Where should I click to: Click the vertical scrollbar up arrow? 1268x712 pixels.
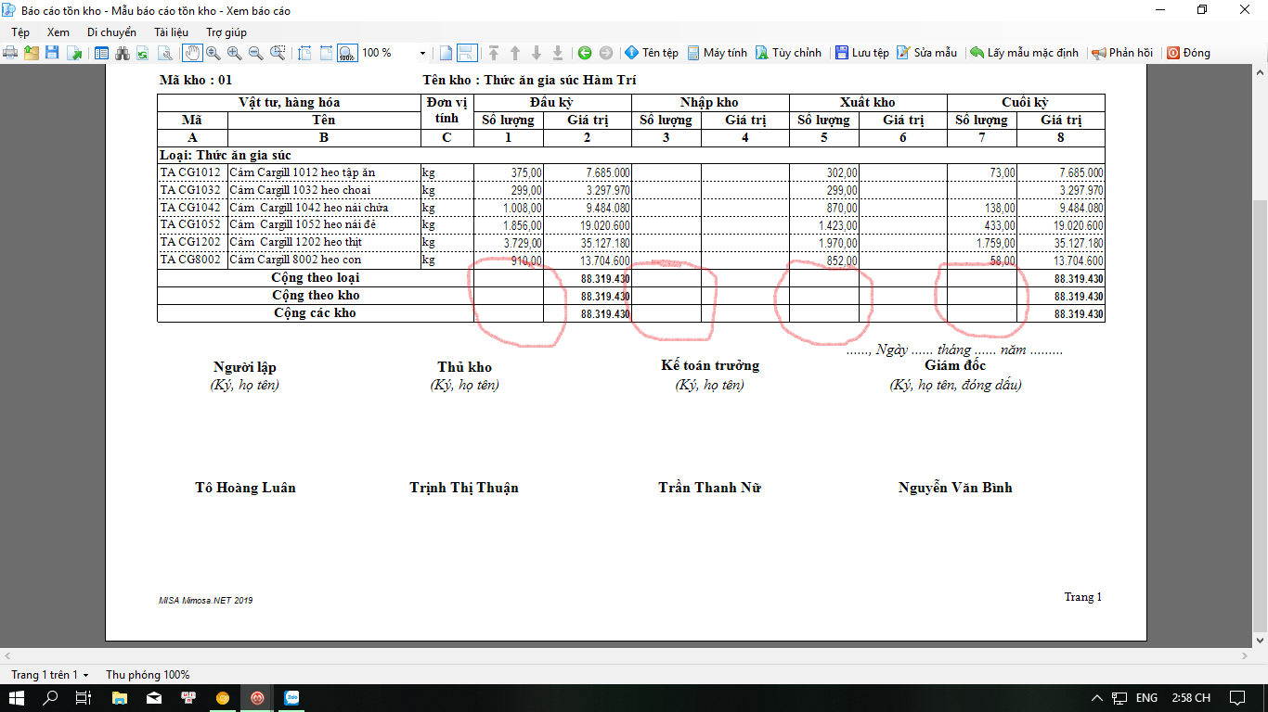pyautogui.click(x=1261, y=71)
